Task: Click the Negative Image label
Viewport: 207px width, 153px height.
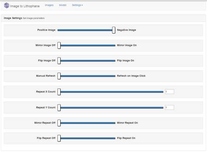Action: click(127, 30)
